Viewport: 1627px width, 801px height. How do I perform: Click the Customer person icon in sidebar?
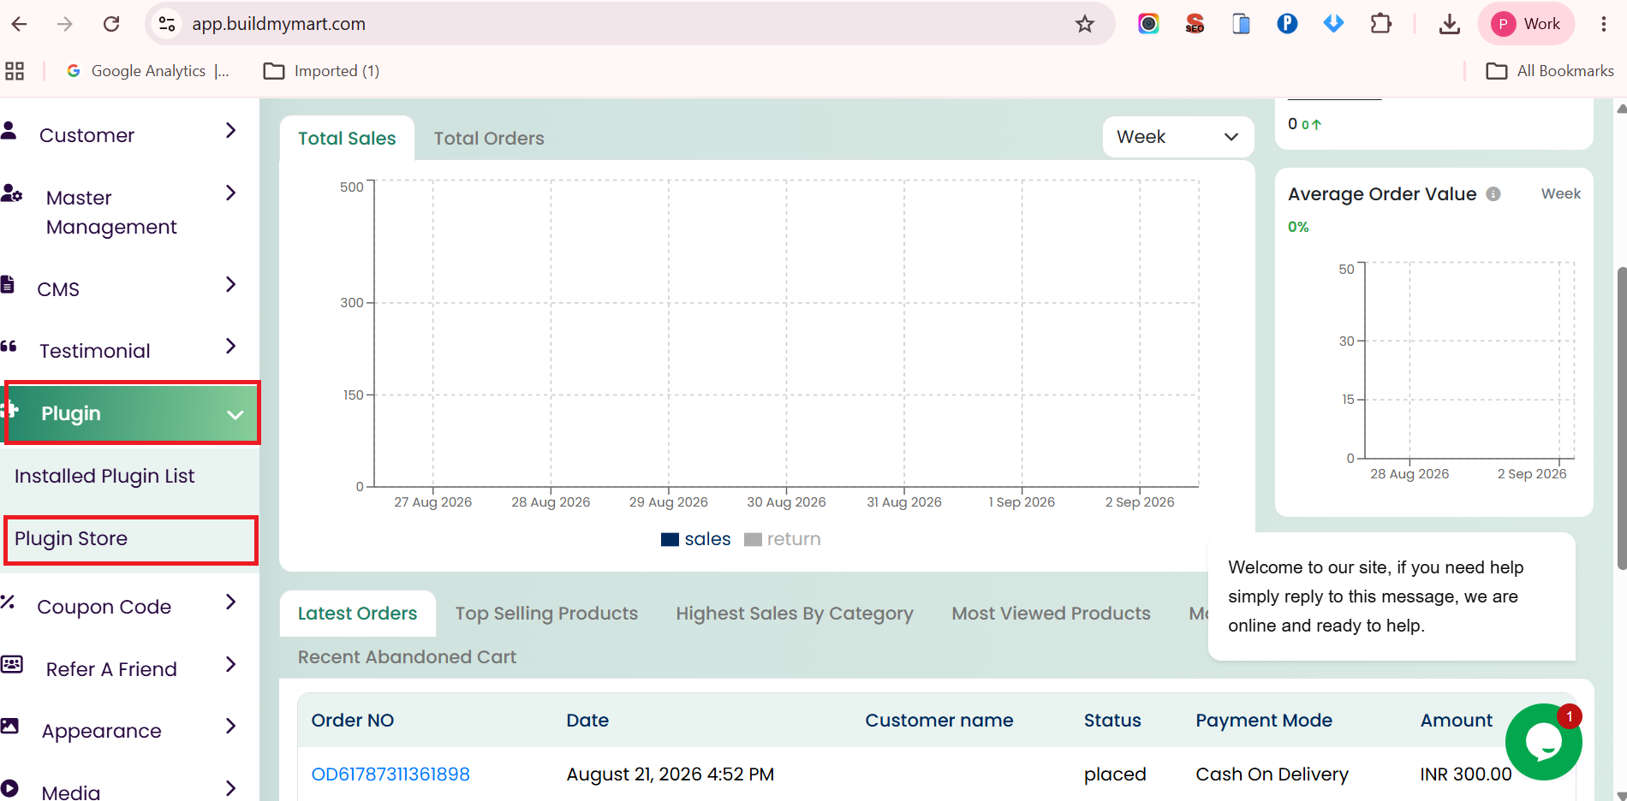click(9, 131)
